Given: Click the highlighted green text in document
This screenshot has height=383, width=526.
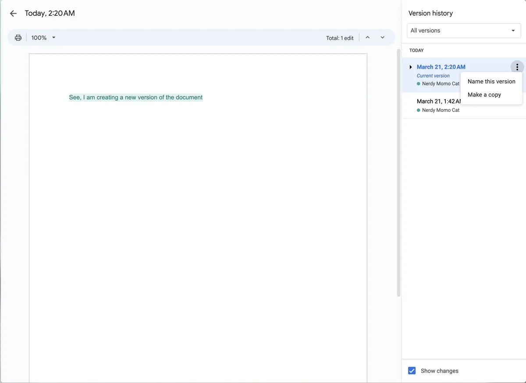Looking at the screenshot, I should point(135,97).
